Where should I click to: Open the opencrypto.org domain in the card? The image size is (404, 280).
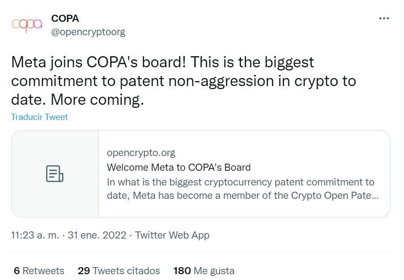click(141, 153)
